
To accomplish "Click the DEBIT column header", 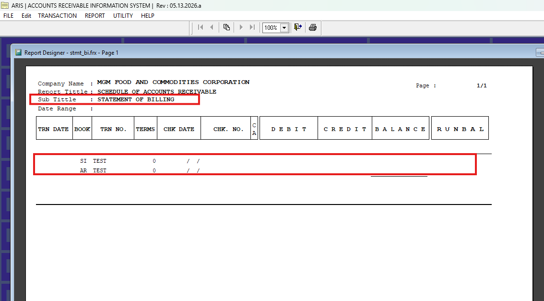I will click(x=289, y=128).
